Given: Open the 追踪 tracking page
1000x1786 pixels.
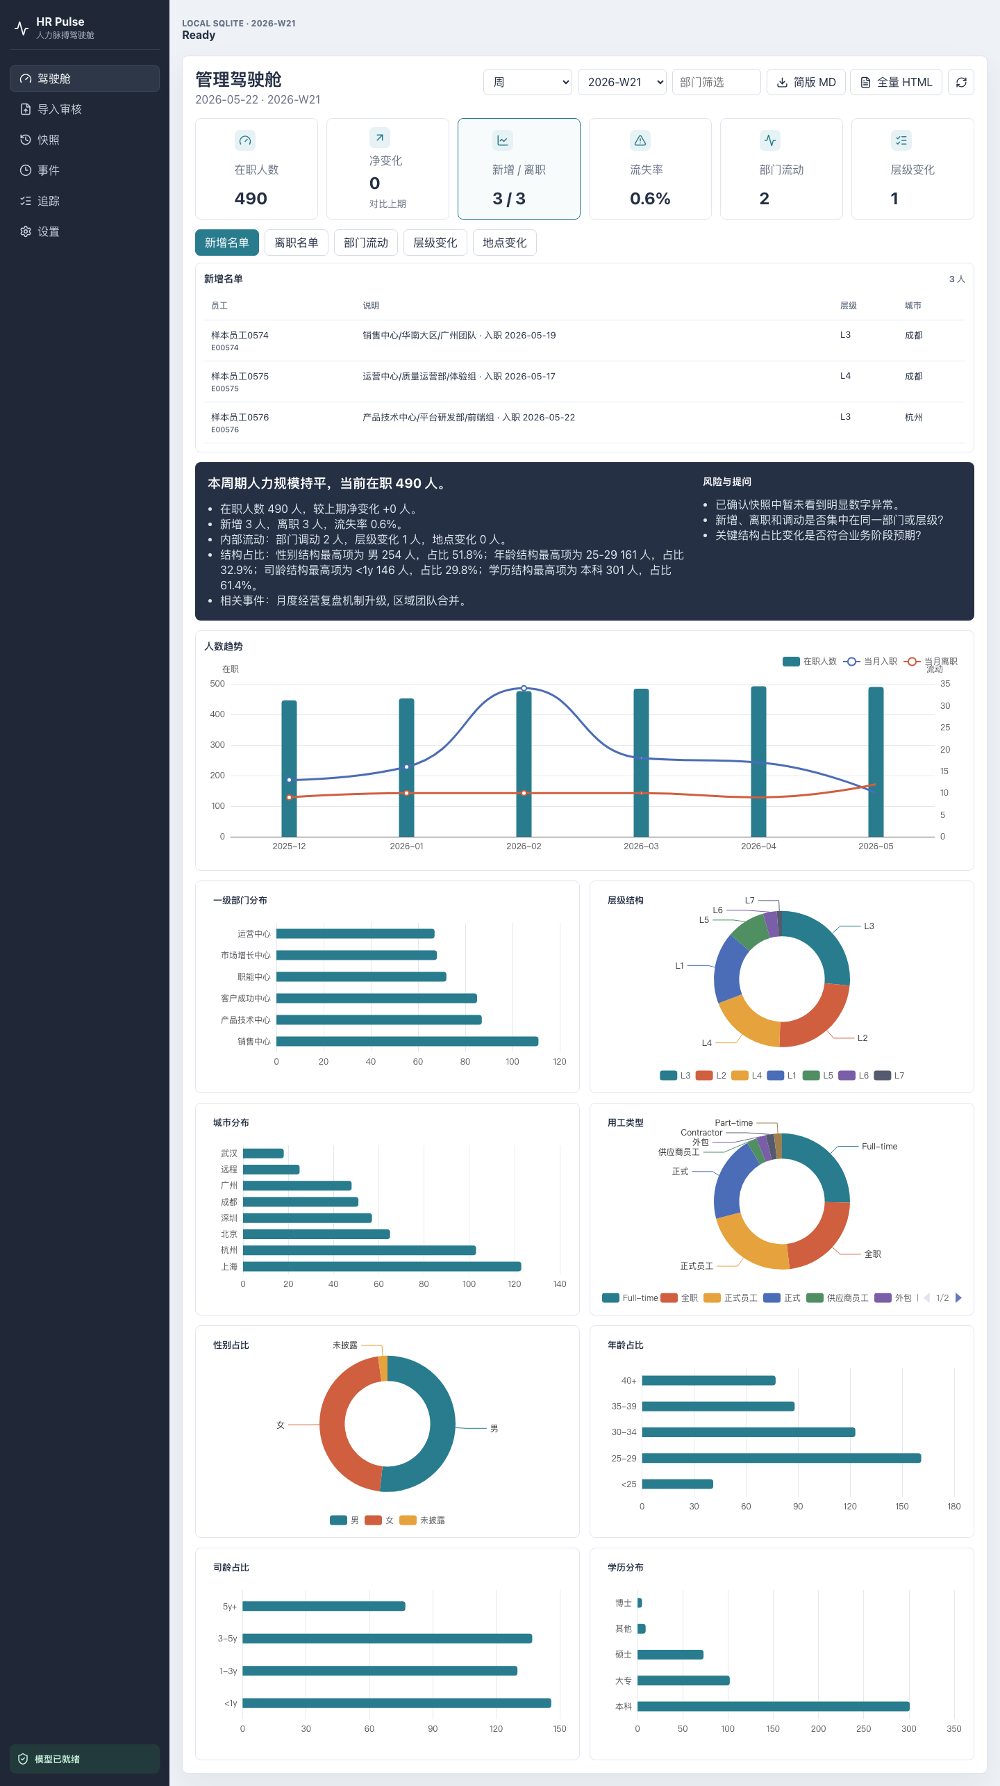Looking at the screenshot, I should tap(85, 201).
